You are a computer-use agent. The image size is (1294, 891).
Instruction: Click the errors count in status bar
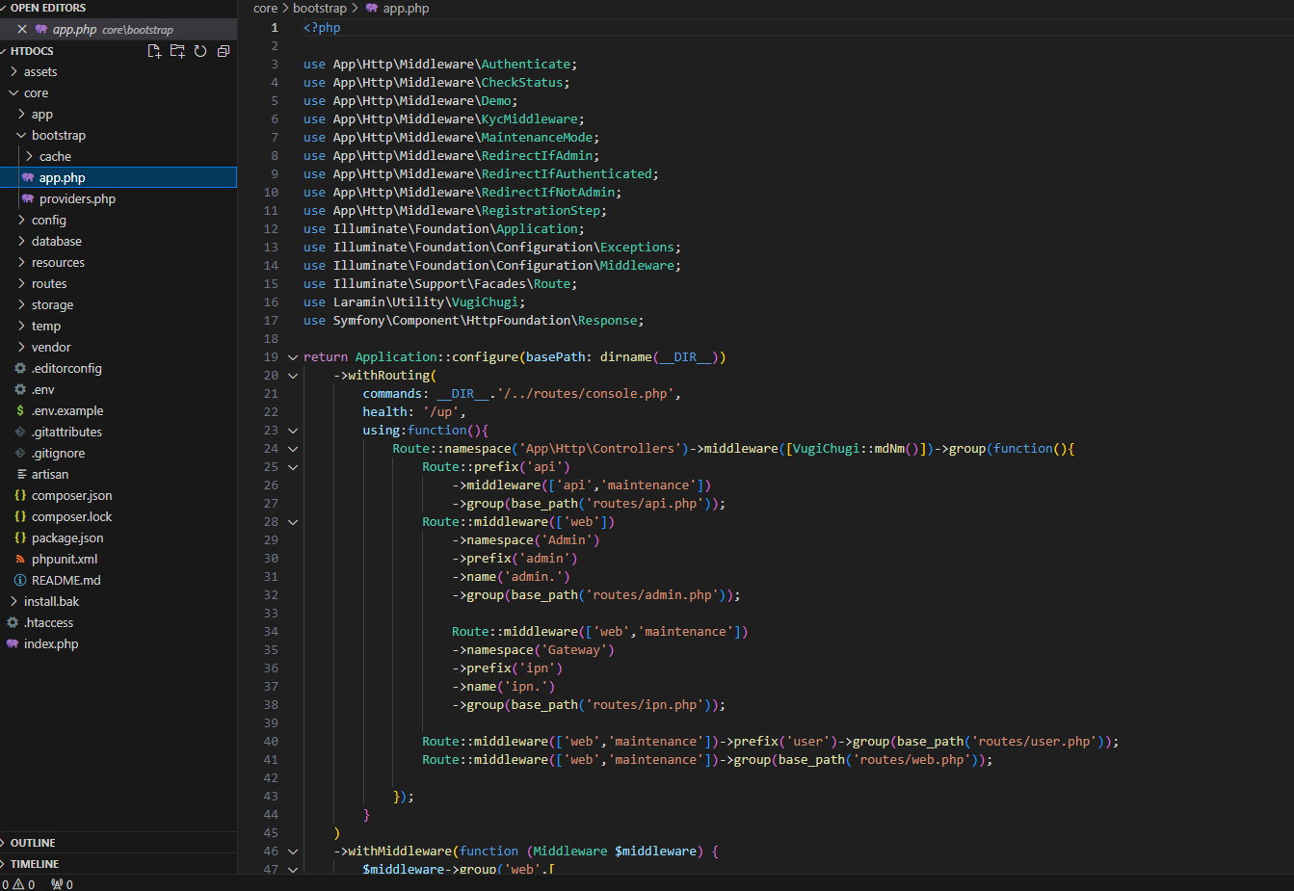[5, 884]
